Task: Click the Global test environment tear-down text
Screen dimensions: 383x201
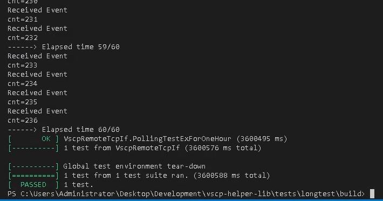Action: 134,166
